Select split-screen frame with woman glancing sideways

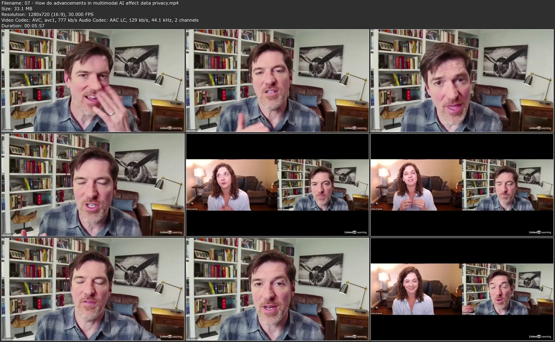pyautogui.click(x=277, y=185)
